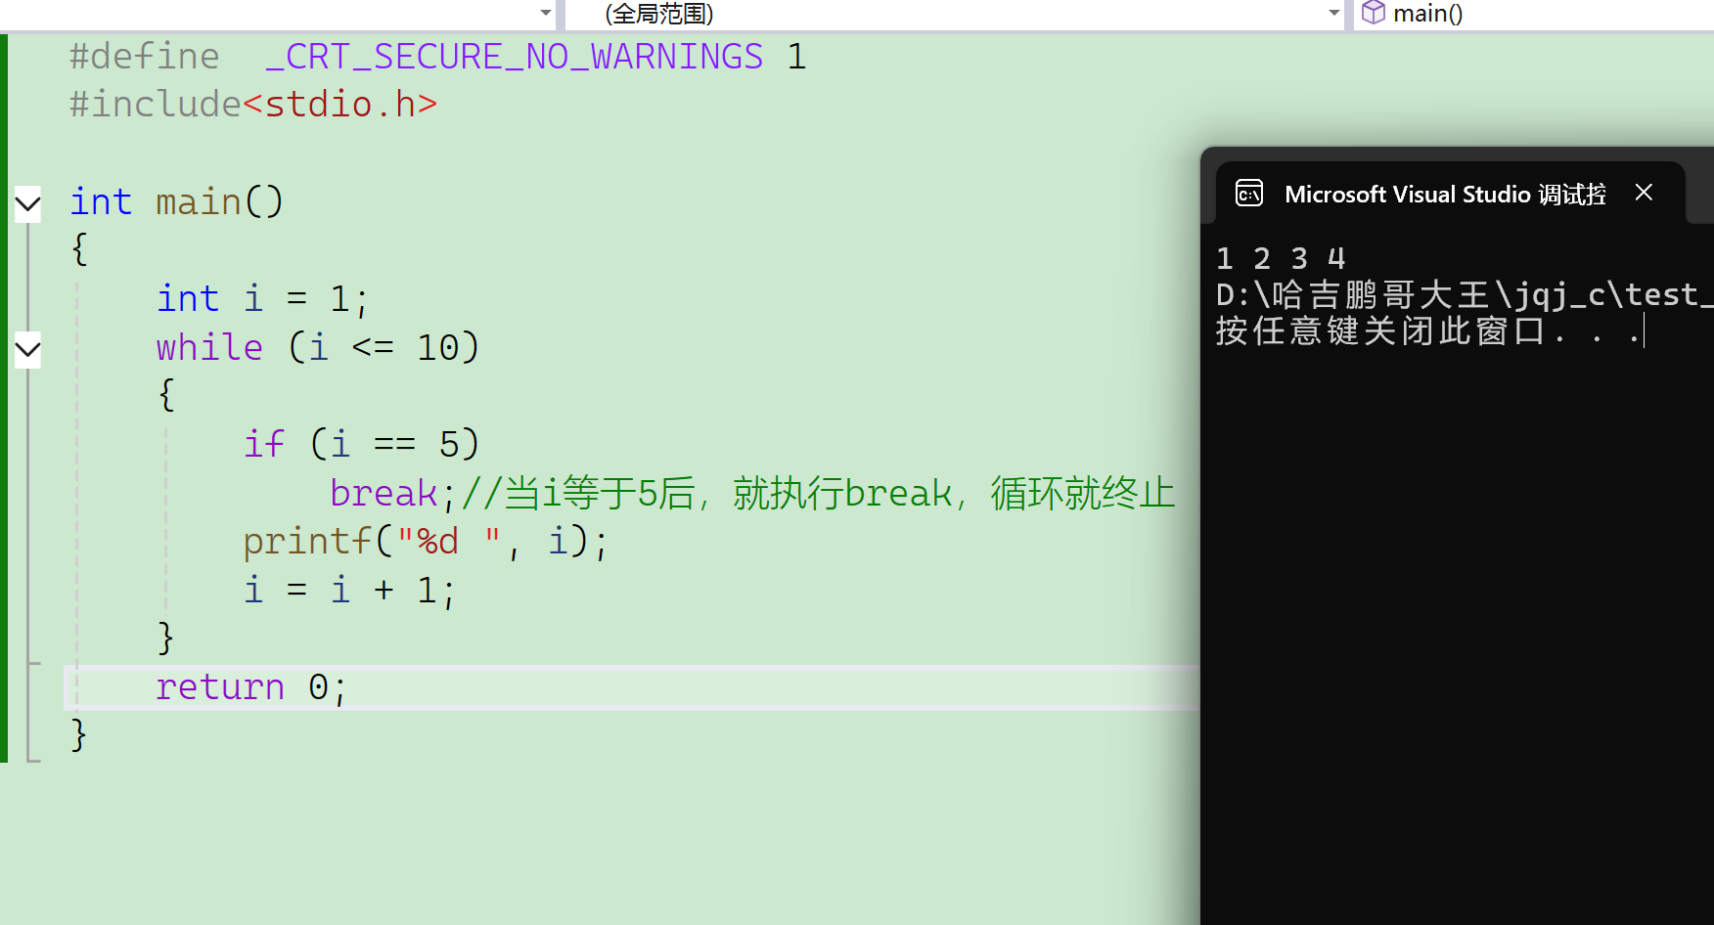Click console output line 1 2 3 4
Viewport: 1714px width, 925px height.
[1281, 258]
